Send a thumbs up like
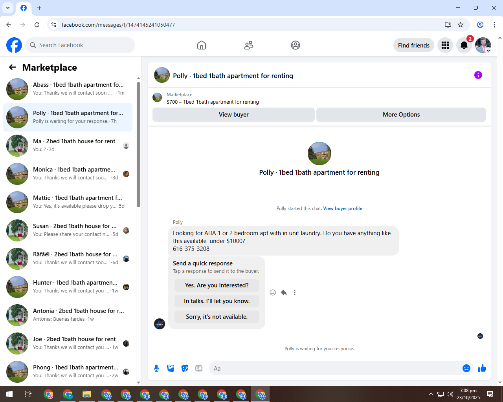The height and width of the screenshot is (402, 503). coord(482,368)
